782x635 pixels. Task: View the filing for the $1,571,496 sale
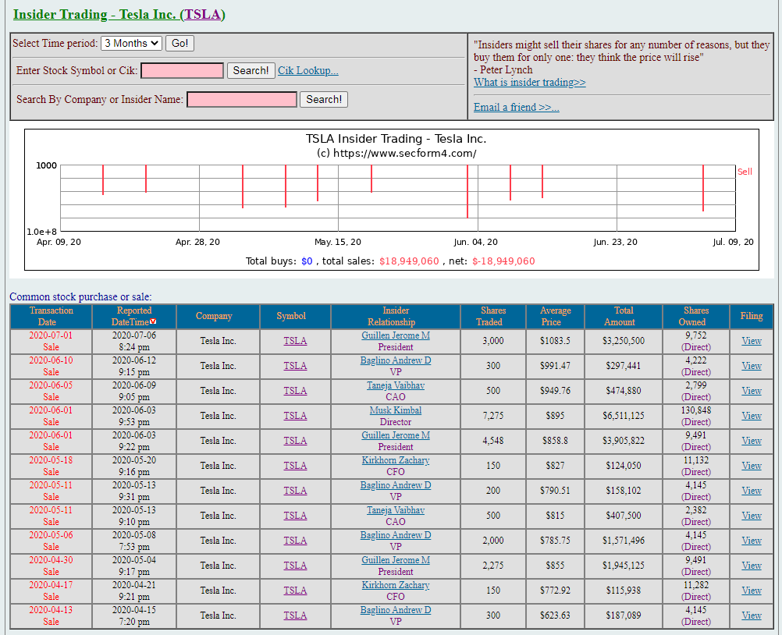pyautogui.click(x=751, y=541)
